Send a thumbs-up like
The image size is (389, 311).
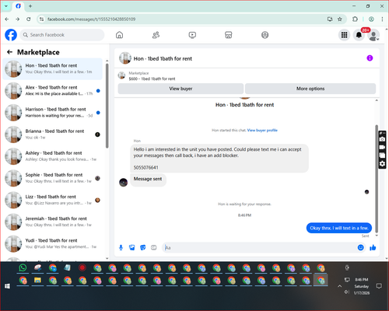pos(373,247)
